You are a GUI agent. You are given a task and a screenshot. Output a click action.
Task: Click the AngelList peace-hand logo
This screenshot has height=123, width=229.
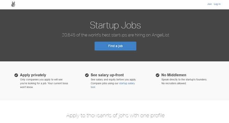tap(13, 4)
